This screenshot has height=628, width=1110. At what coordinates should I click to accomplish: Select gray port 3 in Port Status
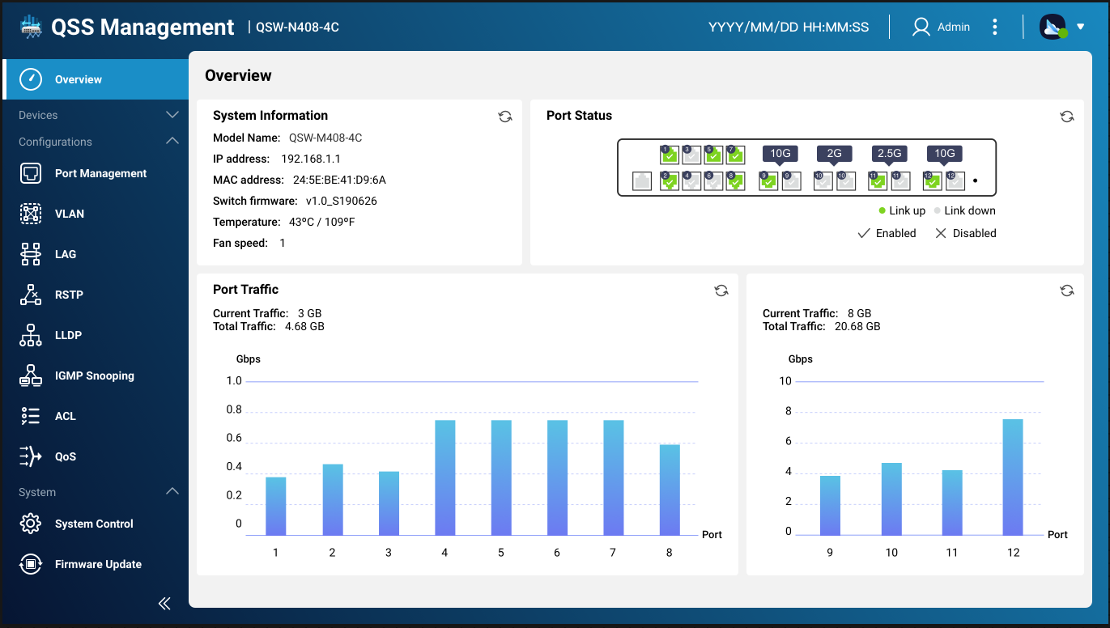pyautogui.click(x=691, y=155)
